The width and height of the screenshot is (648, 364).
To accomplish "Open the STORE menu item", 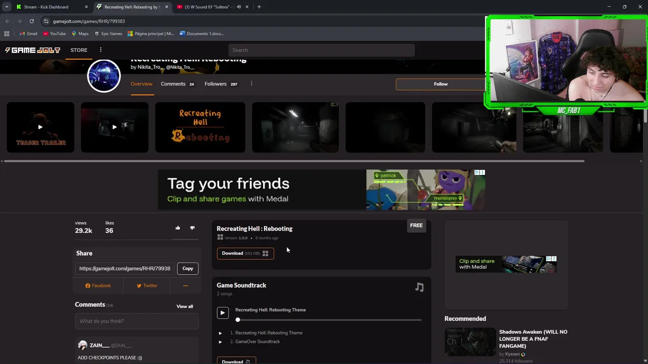I will click(x=78, y=50).
